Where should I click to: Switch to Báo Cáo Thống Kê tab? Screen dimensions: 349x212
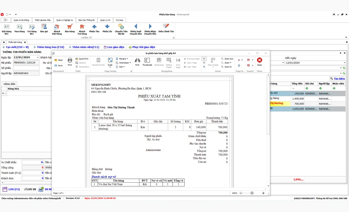[86, 20]
